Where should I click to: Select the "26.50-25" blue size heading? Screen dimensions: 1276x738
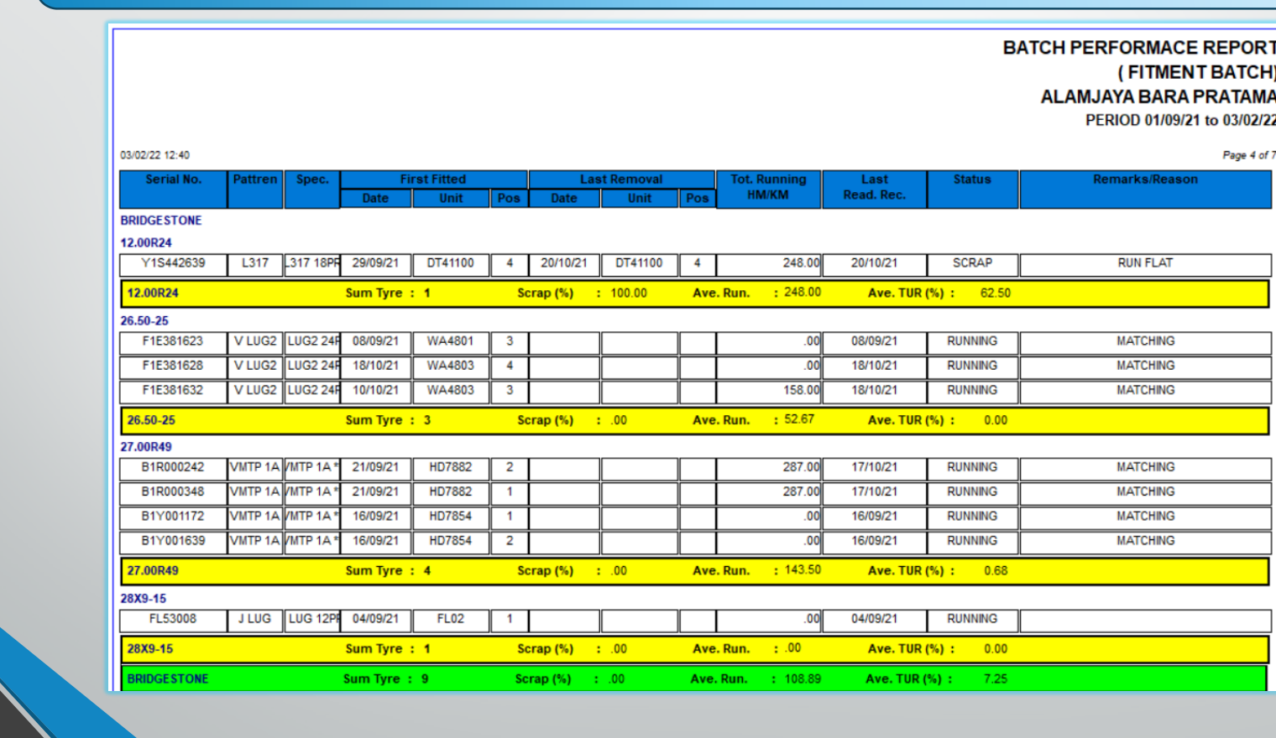tap(144, 321)
